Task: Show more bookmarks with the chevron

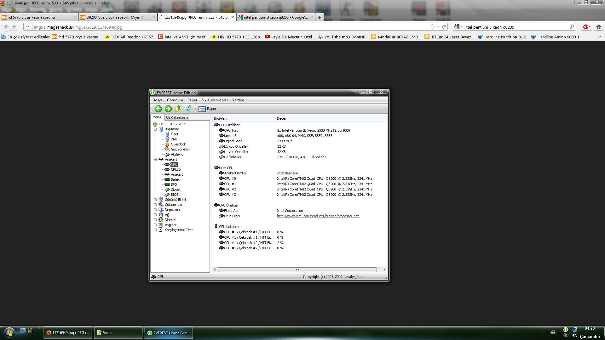Action: click(599, 37)
